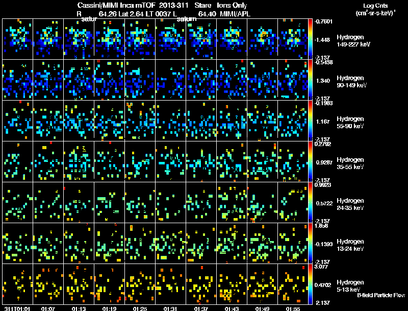Click the 01:31 time axis label
Image resolution: width=408 pixels, height=311 pixels.
click(x=170, y=308)
